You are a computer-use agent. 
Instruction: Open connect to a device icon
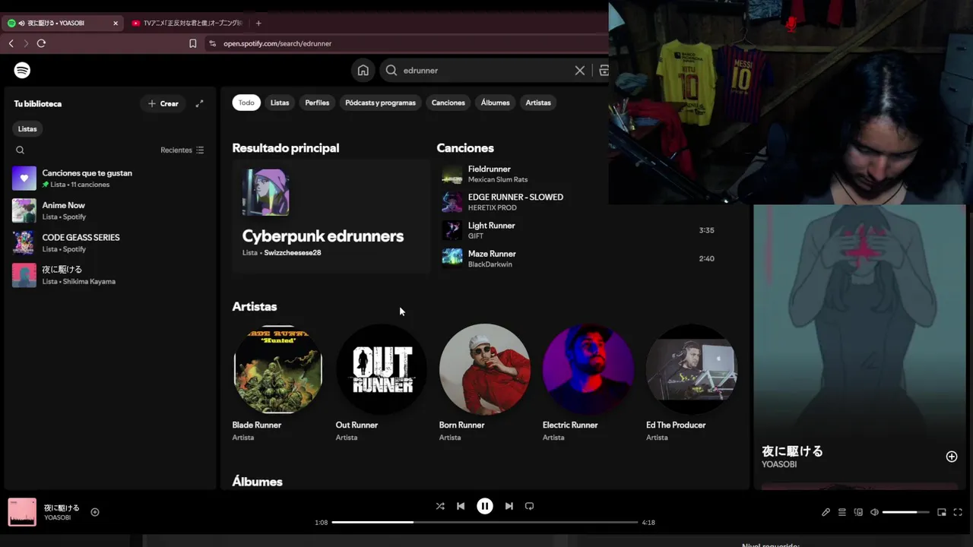(x=858, y=512)
